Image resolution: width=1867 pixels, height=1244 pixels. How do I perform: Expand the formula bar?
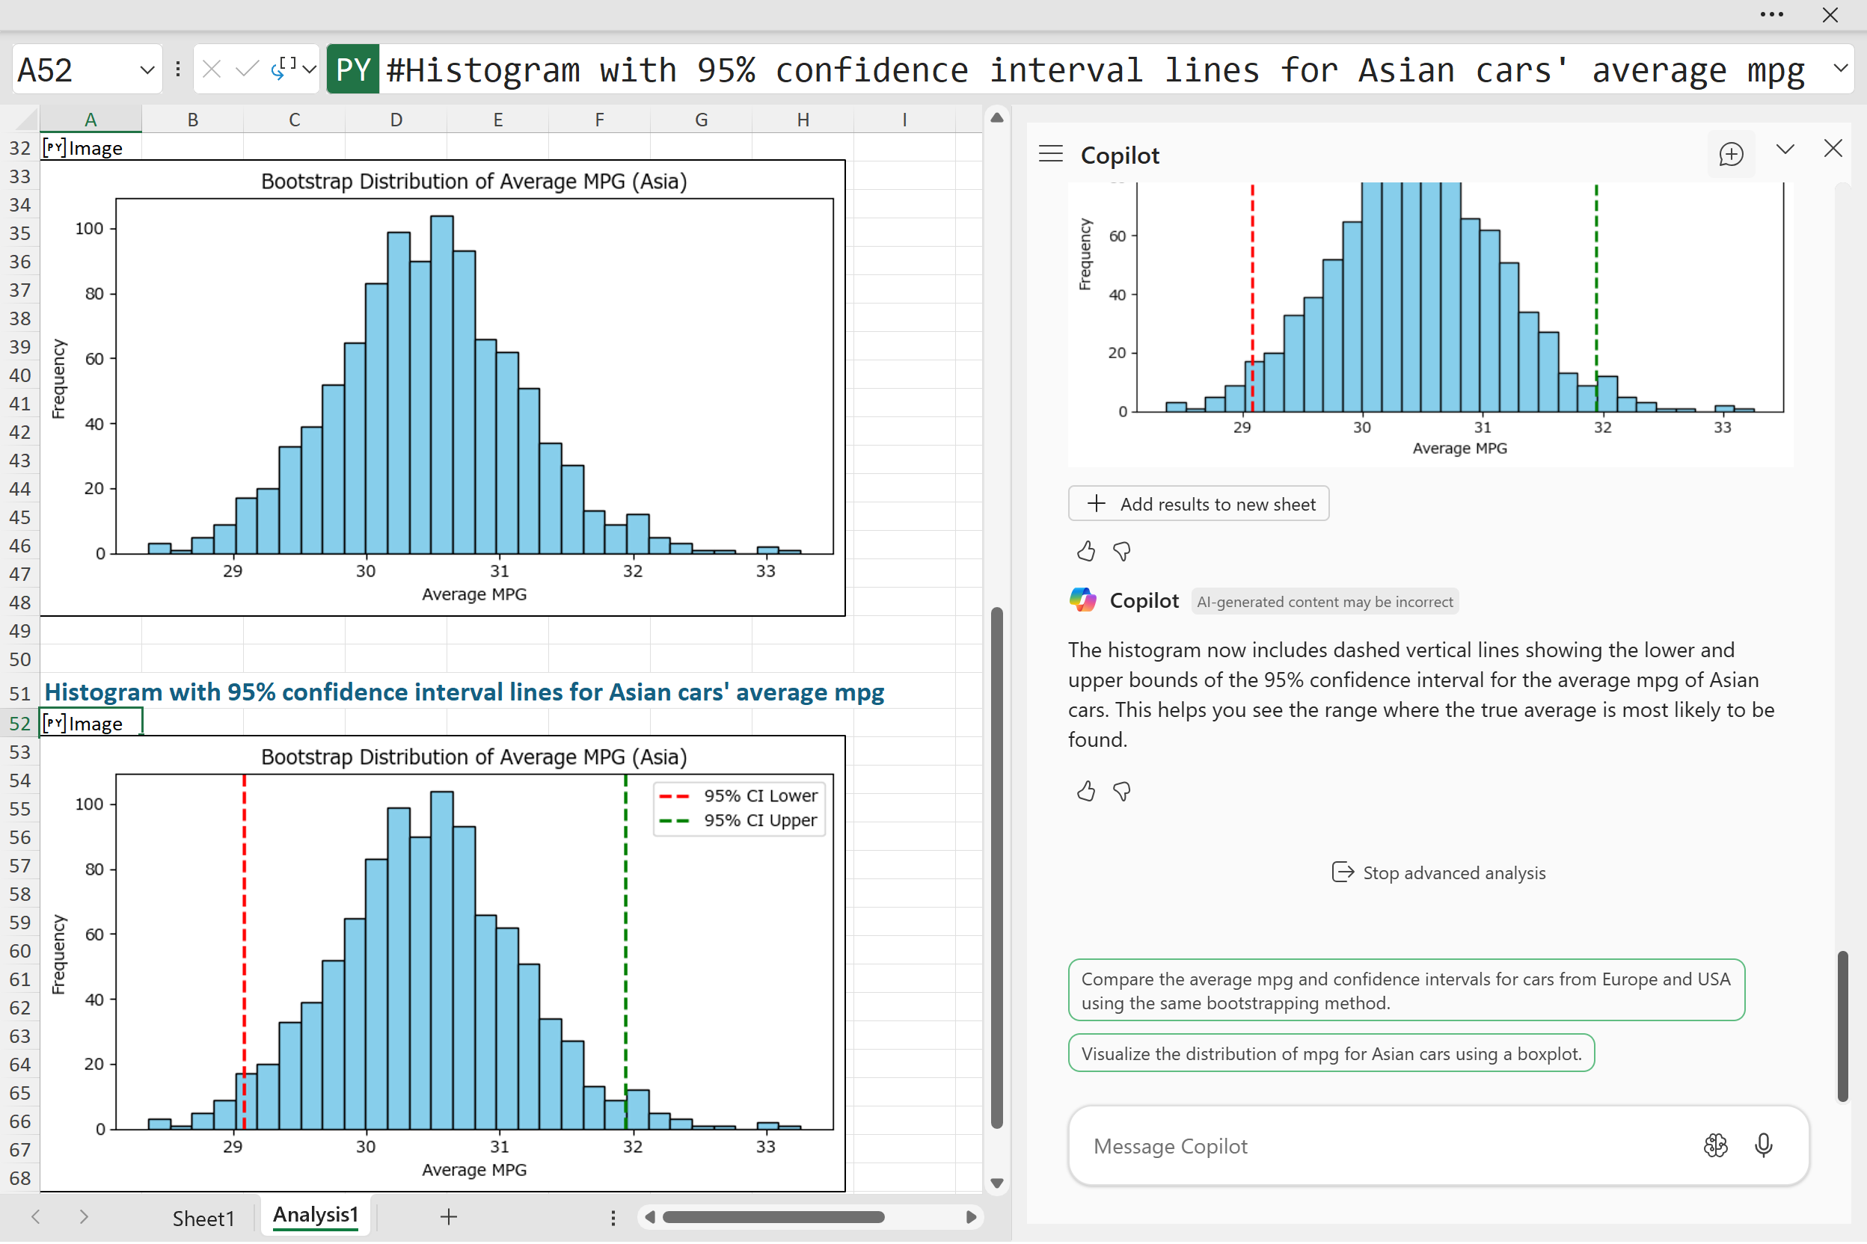click(x=1840, y=68)
